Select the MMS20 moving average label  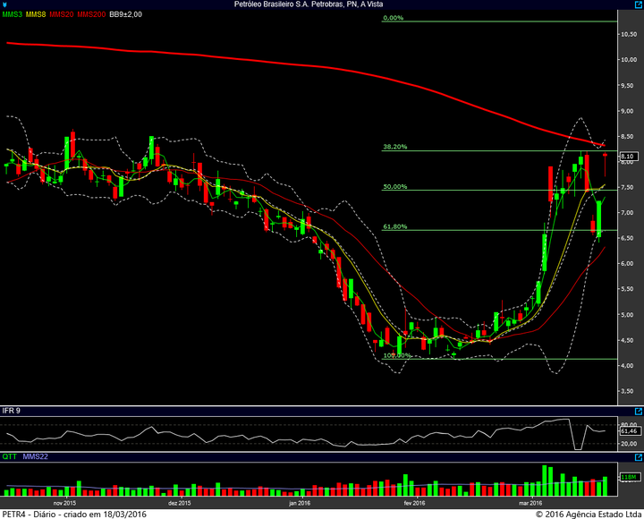pos(62,14)
